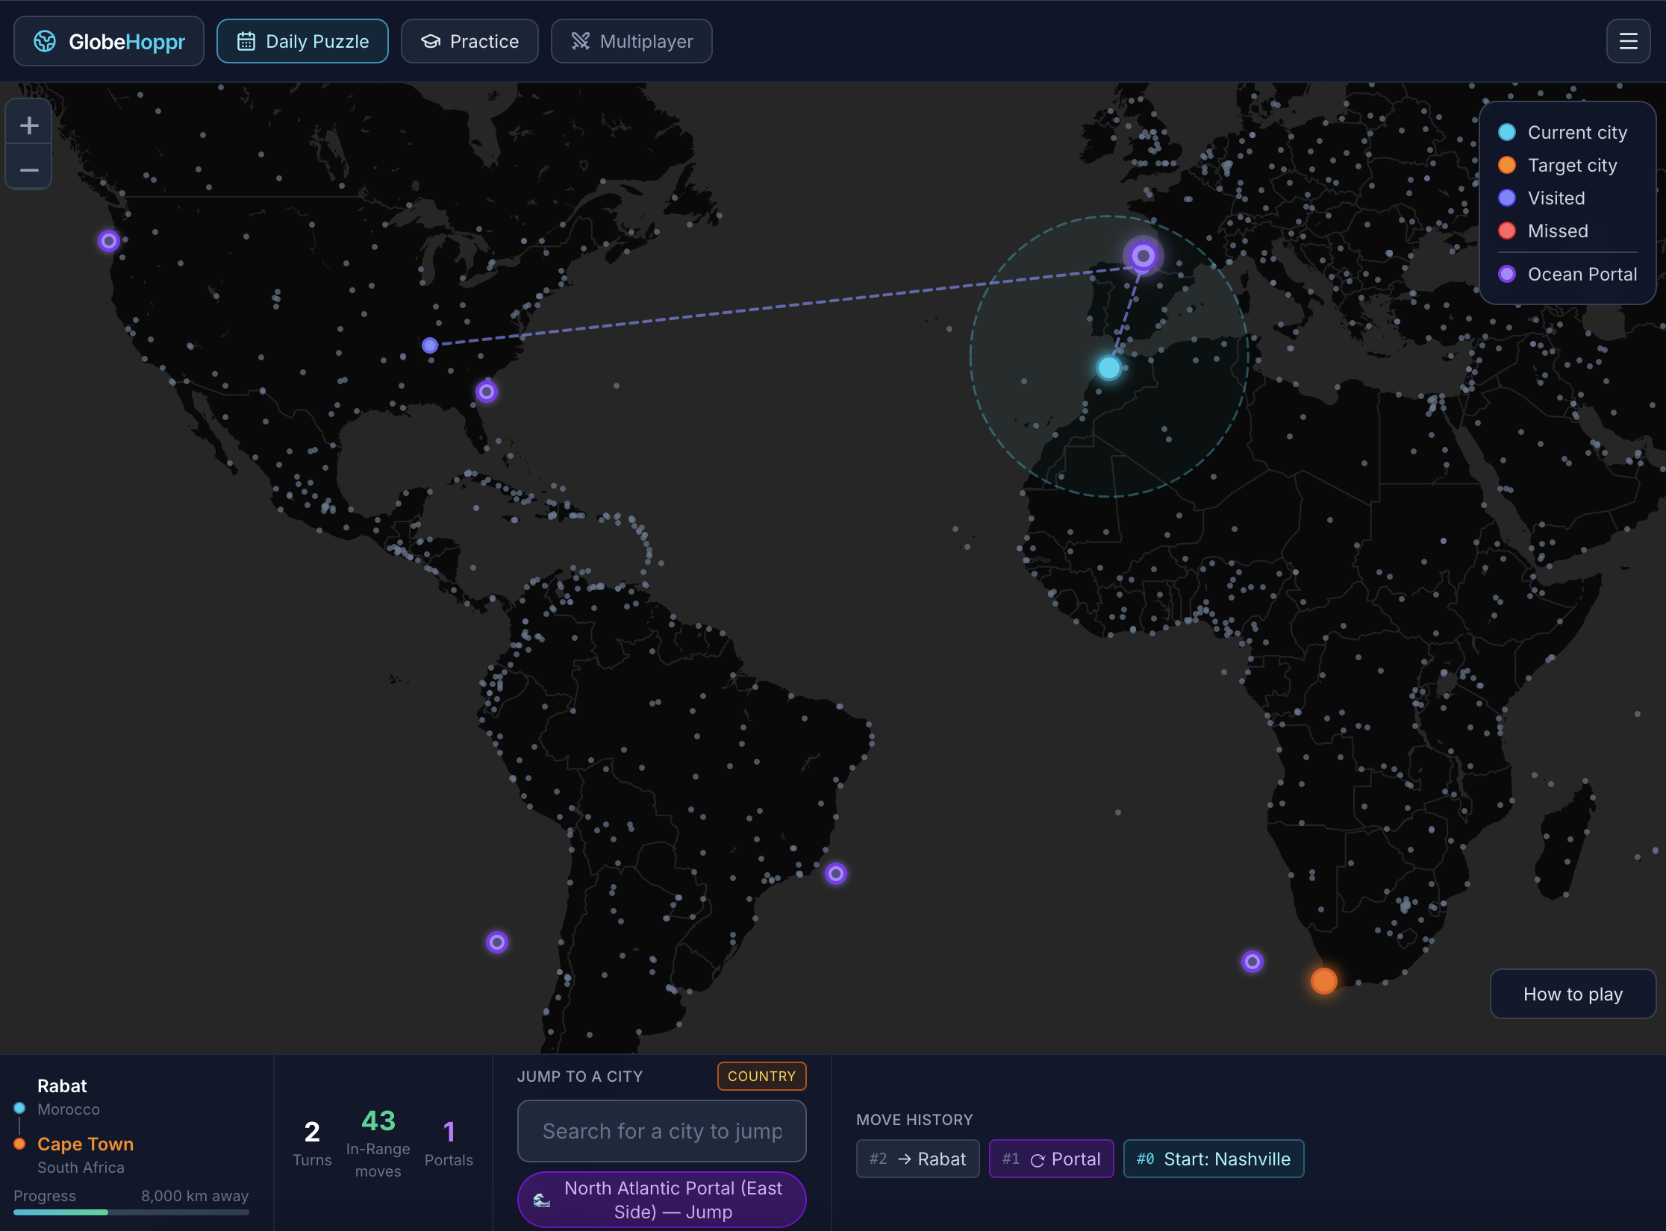Open the hamburger menu in top right corner

click(x=1628, y=41)
